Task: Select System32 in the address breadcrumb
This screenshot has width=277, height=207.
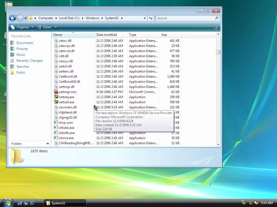Action: tap(112, 18)
